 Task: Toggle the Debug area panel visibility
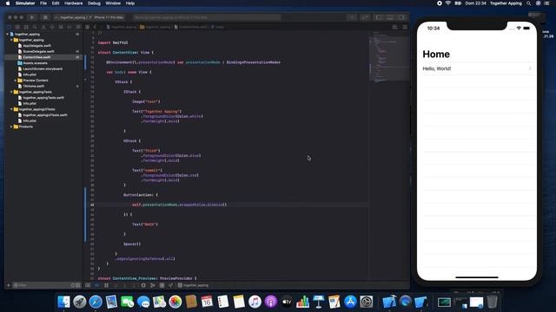[390, 17]
